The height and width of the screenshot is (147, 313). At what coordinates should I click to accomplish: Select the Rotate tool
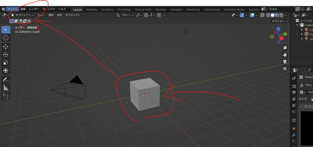[x=6, y=55]
